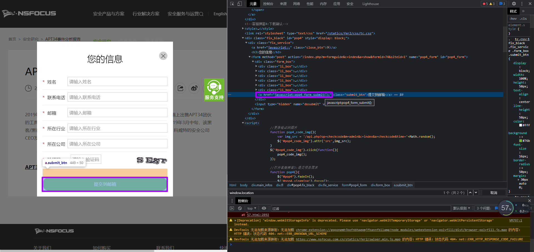The height and width of the screenshot is (252, 534).
Task: Go to next search result arrow
Action: (x=476, y=193)
